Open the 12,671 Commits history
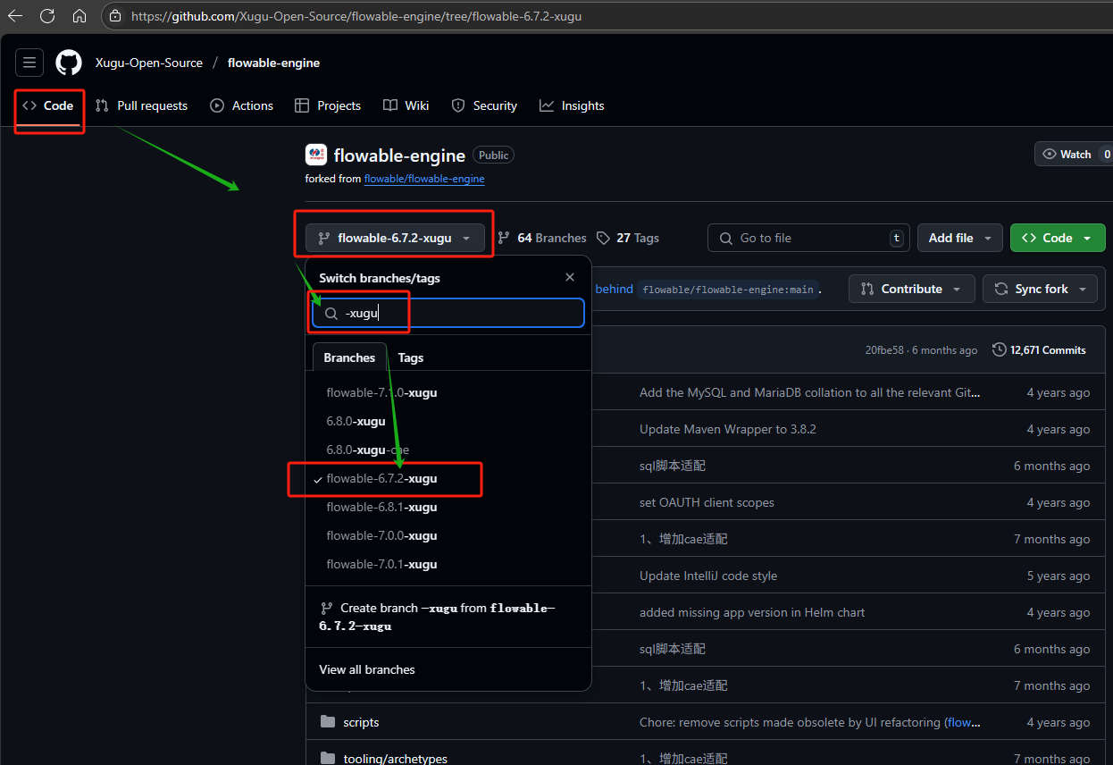Viewport: 1113px width, 765px height. pos(1039,350)
